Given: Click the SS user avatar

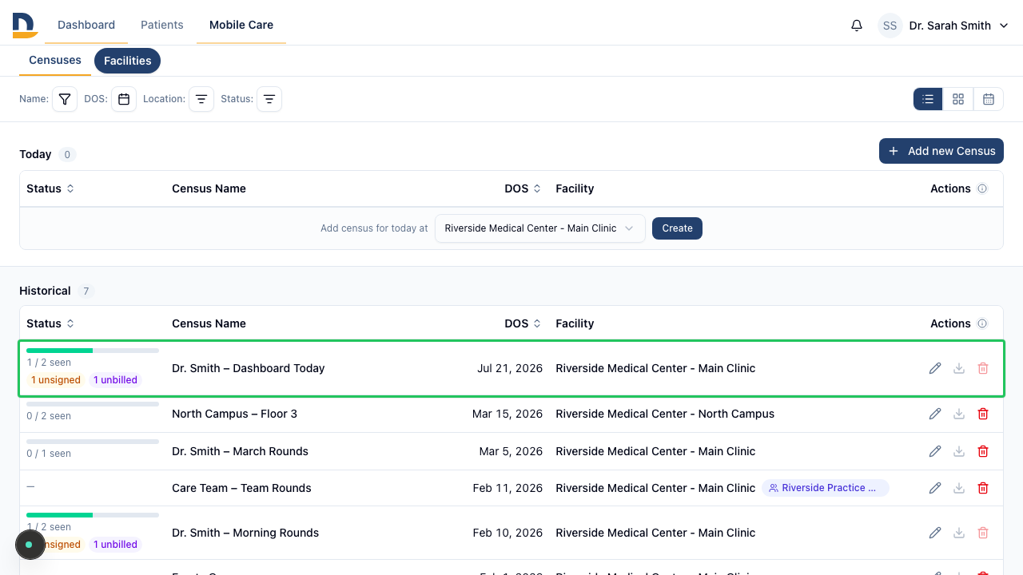Looking at the screenshot, I should coord(890,26).
